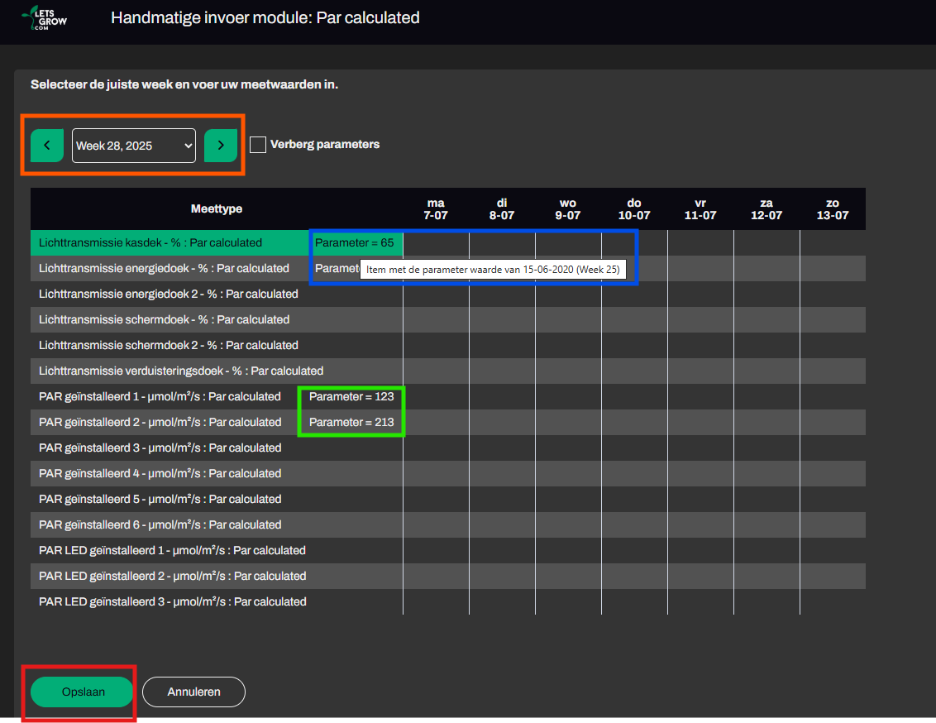Enable the Verberg parameters checkbox
The width and height of the screenshot is (936, 723).
[258, 145]
